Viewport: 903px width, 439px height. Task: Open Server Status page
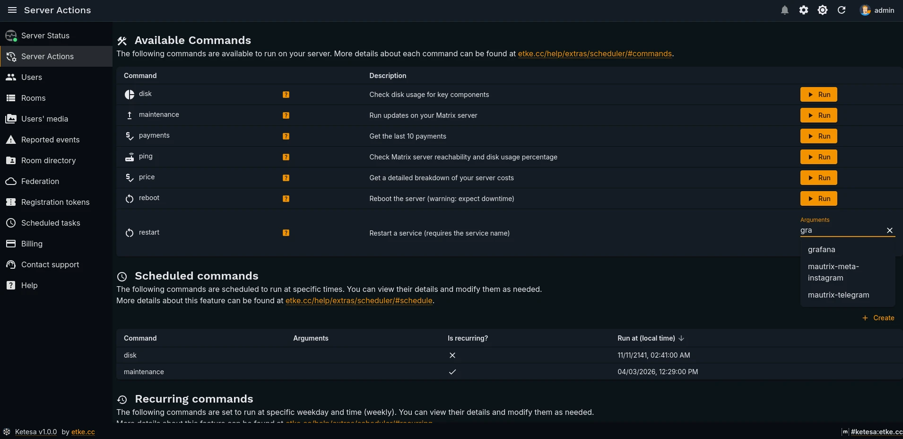pyautogui.click(x=56, y=35)
